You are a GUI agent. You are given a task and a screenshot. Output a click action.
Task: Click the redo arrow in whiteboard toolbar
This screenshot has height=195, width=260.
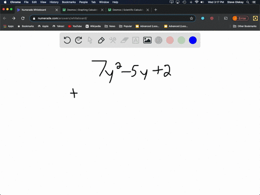[79, 40]
